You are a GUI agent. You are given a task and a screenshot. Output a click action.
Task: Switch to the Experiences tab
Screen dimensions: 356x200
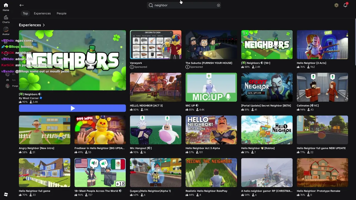click(42, 13)
